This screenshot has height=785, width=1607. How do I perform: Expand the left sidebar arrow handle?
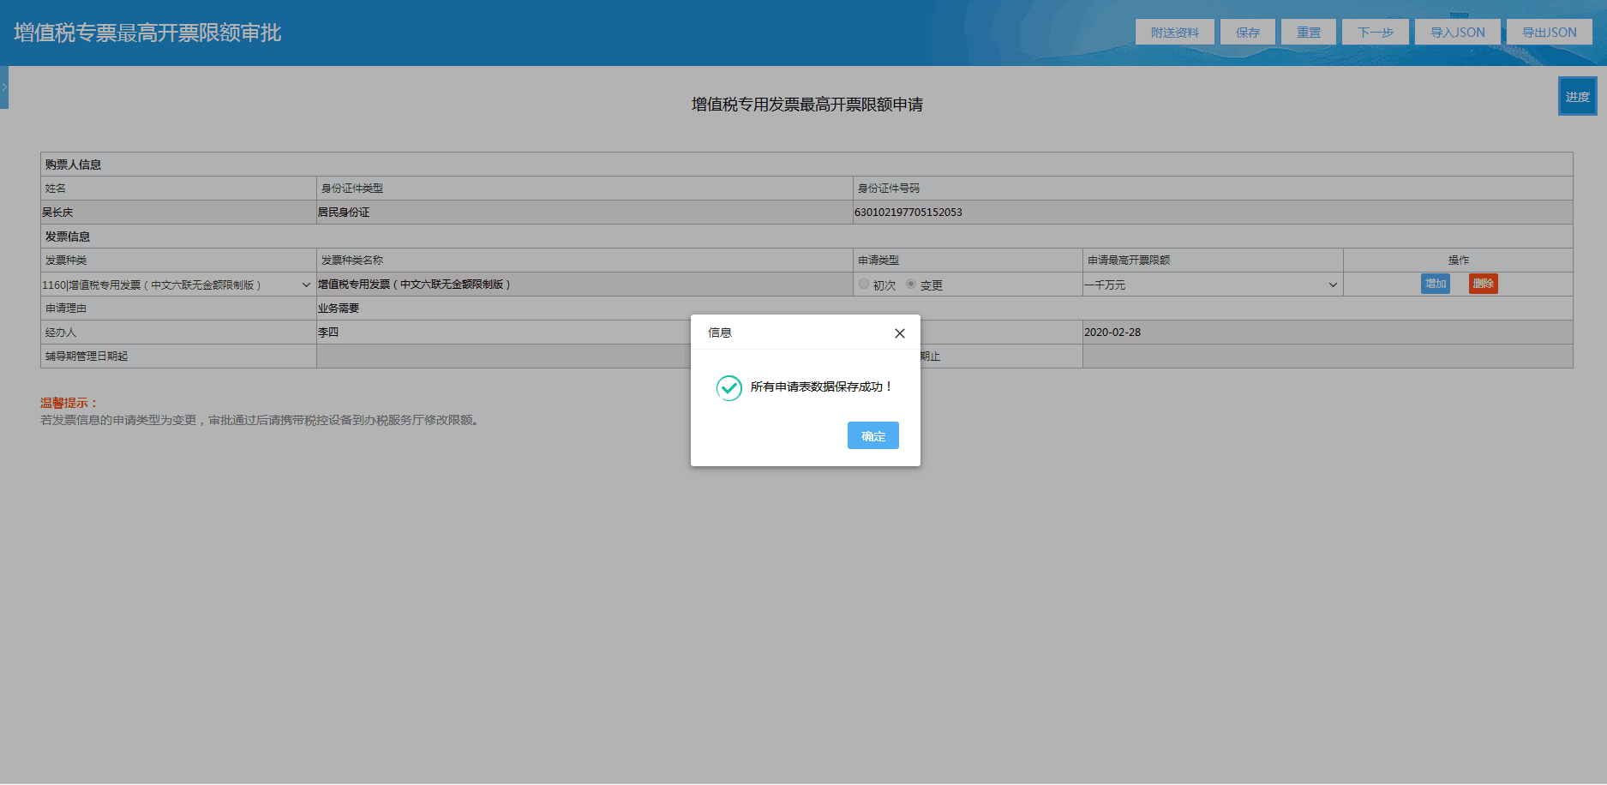pyautogui.click(x=4, y=87)
